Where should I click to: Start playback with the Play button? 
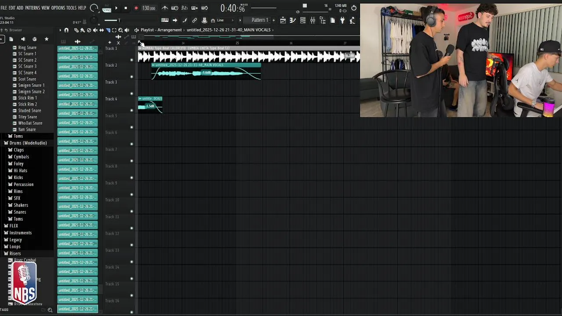point(116,8)
